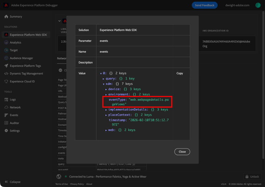Click the Collapse double-chevron icon

point(6,182)
